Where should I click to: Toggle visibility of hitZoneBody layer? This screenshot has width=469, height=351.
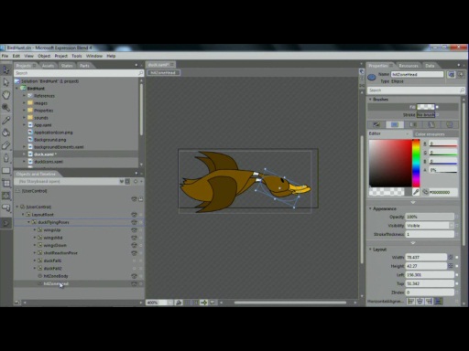(134, 276)
